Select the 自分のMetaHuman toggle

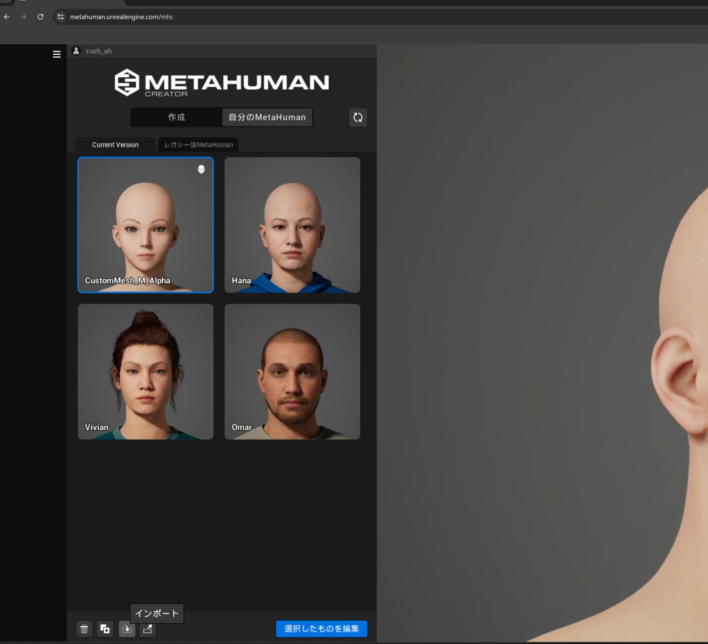[x=267, y=117]
